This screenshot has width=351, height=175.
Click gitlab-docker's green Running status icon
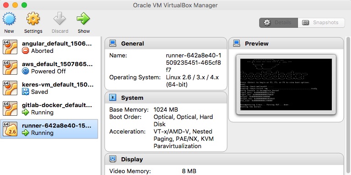coord(26,112)
